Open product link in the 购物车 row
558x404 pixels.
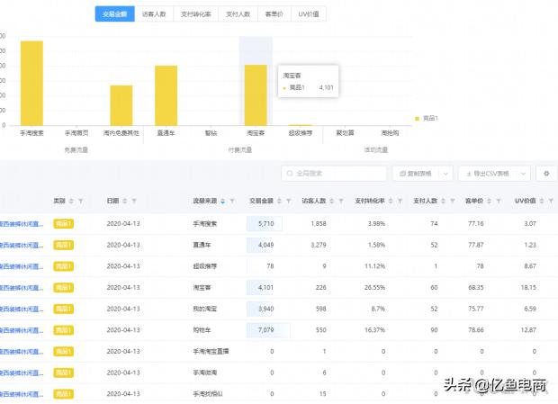22,330
